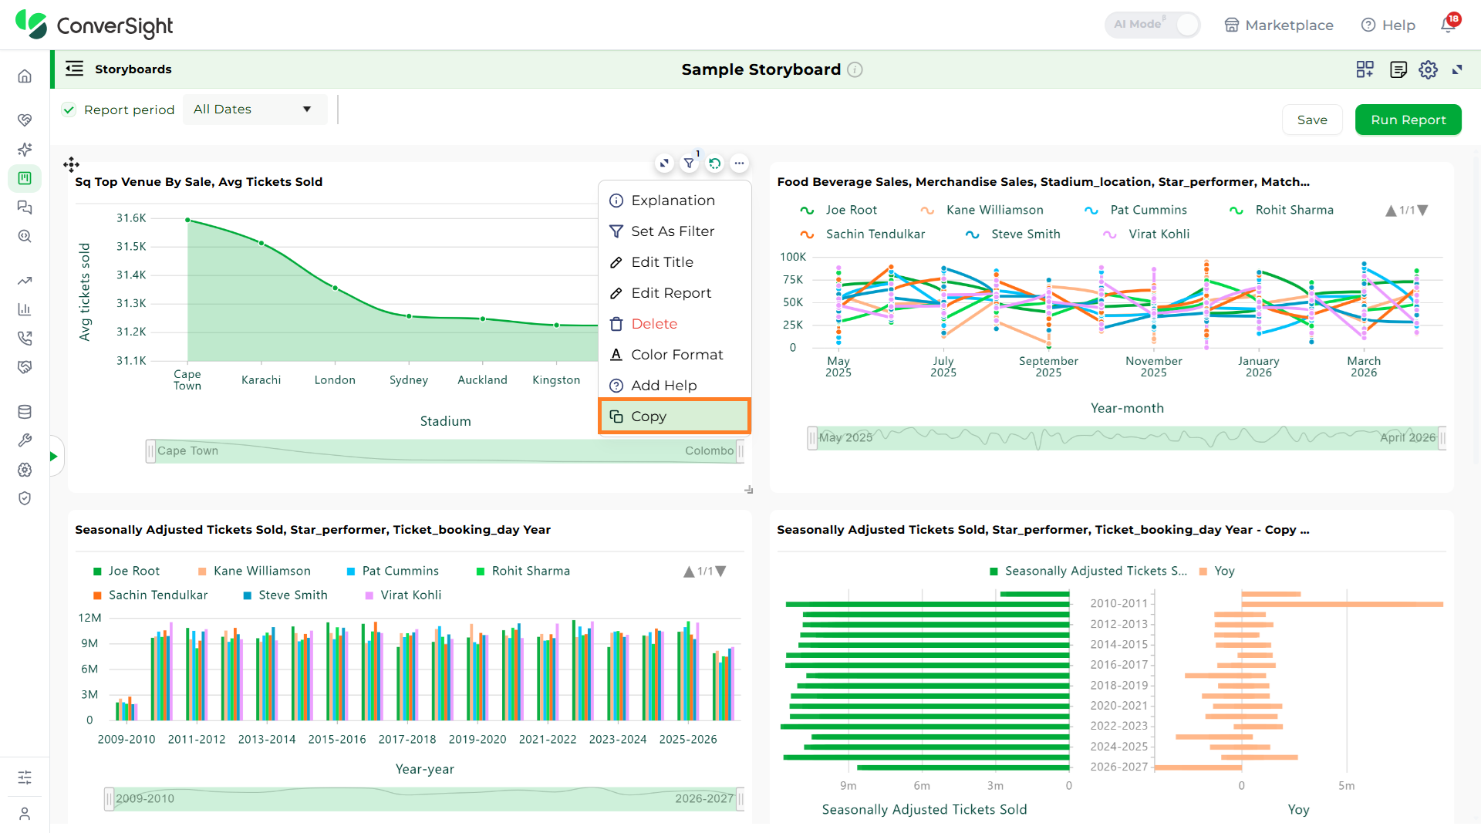Choose Set As Filter menu option
Viewport: 1481px width, 833px height.
point(674,231)
